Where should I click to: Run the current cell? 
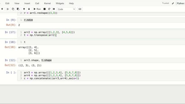[37, 9]
